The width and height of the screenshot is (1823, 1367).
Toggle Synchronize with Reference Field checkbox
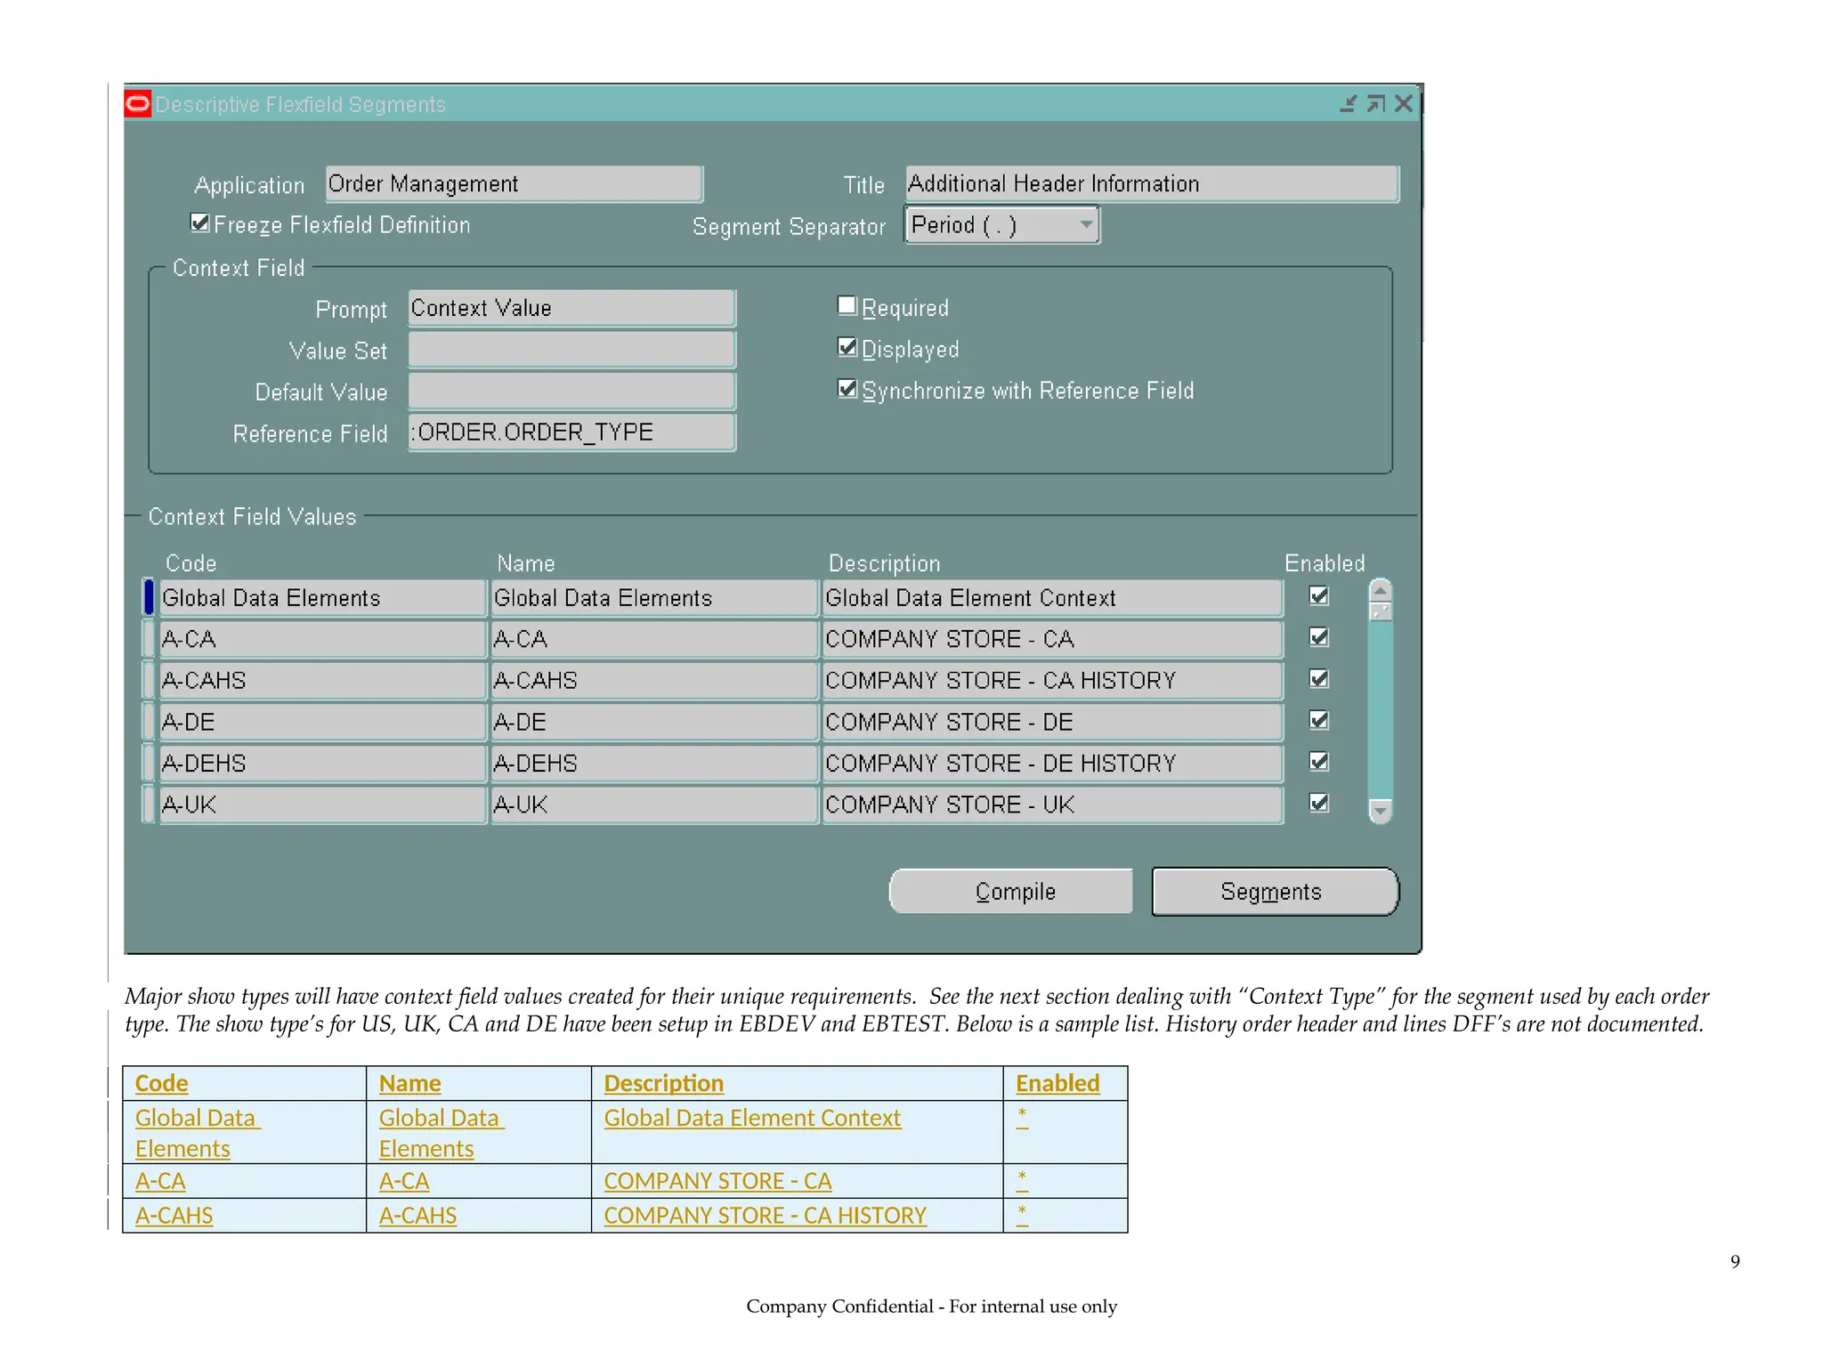[x=847, y=389]
